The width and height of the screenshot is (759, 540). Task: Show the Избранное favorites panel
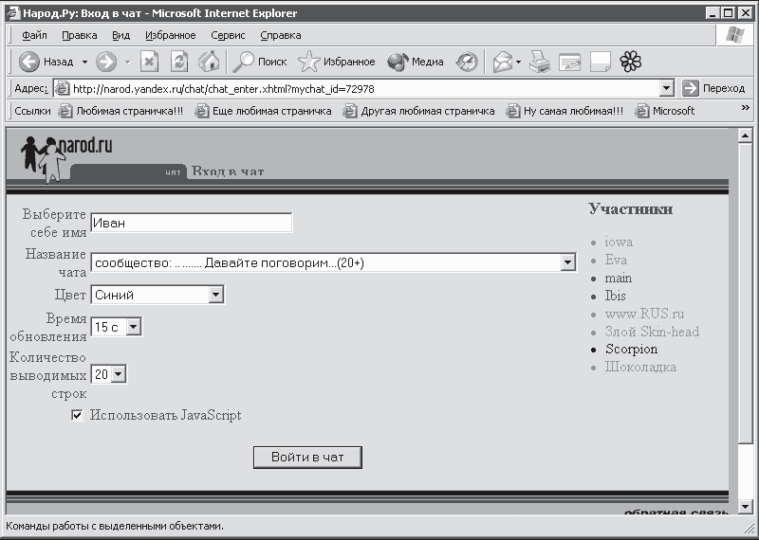click(337, 62)
